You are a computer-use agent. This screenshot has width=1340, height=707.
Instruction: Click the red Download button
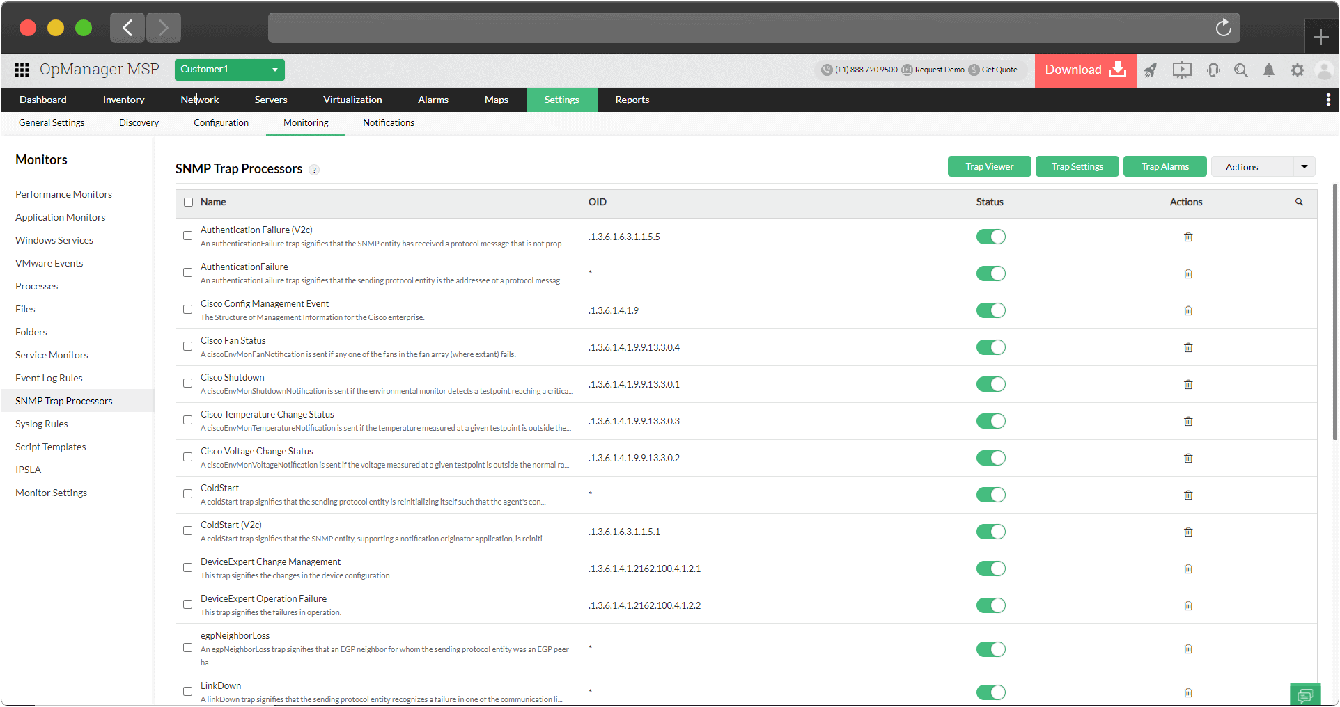point(1085,70)
